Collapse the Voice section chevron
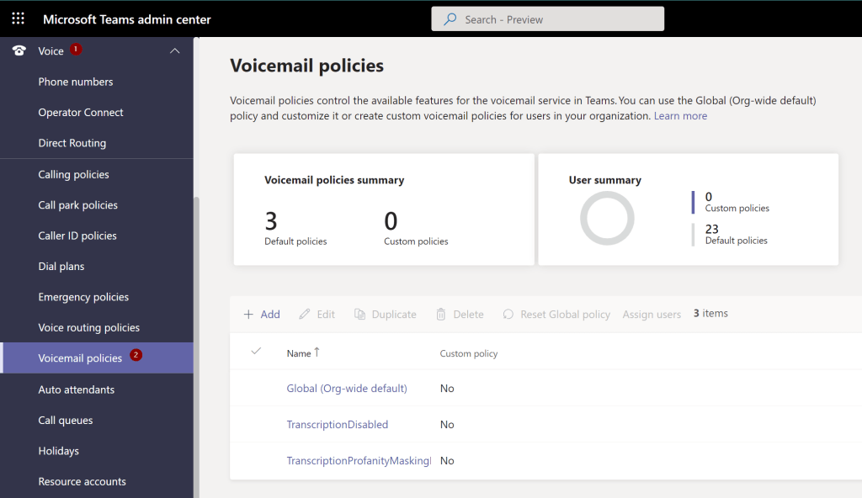Screen dimensions: 862x498 point(175,51)
